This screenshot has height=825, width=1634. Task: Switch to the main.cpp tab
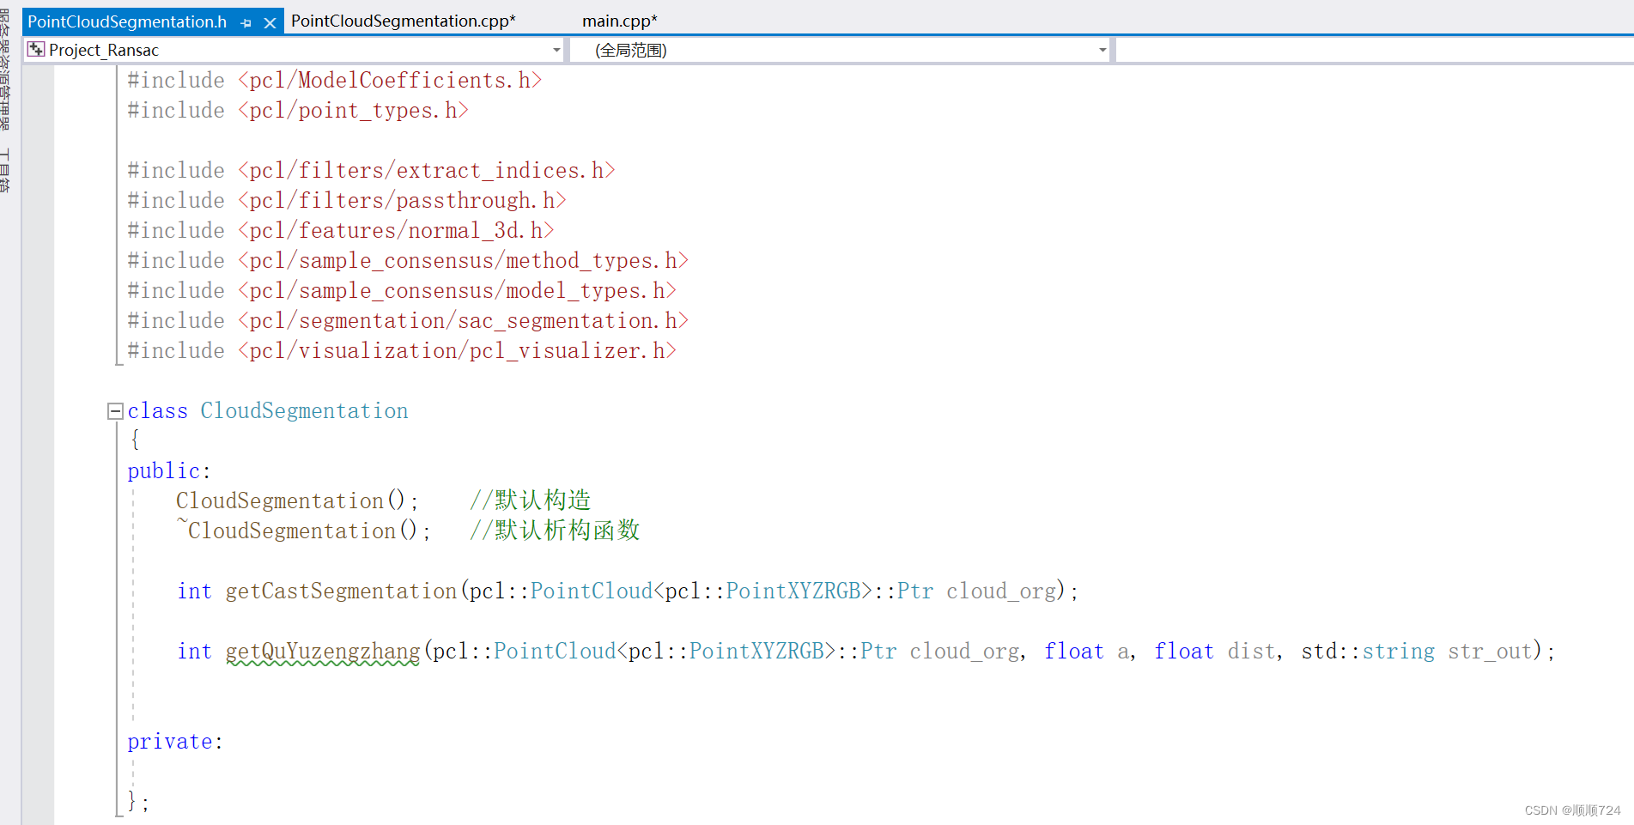tap(619, 20)
